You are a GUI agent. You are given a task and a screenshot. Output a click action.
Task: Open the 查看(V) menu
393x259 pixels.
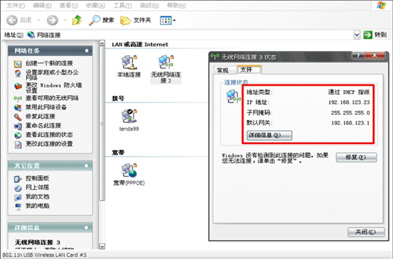[69, 5]
